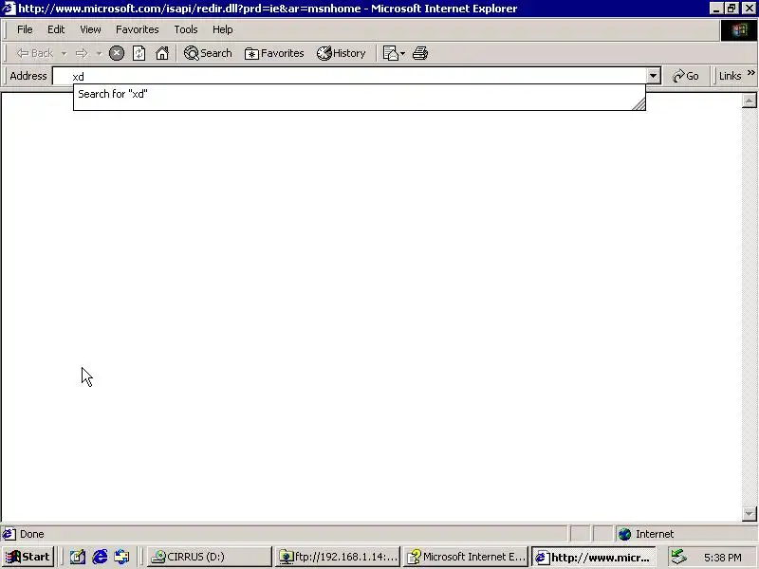Click the IE page icon in the title bar
Image resolution: width=759 pixels, height=569 pixels.
[x=9, y=9]
